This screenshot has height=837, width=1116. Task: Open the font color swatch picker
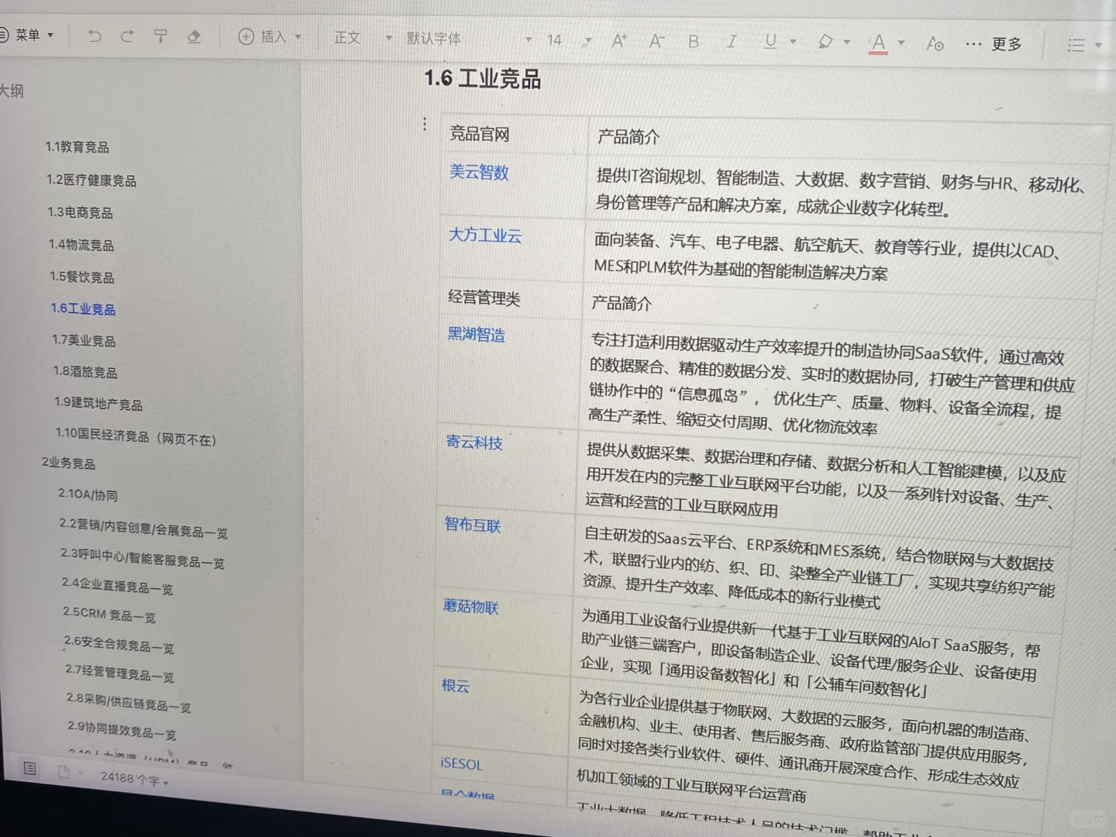tap(877, 44)
